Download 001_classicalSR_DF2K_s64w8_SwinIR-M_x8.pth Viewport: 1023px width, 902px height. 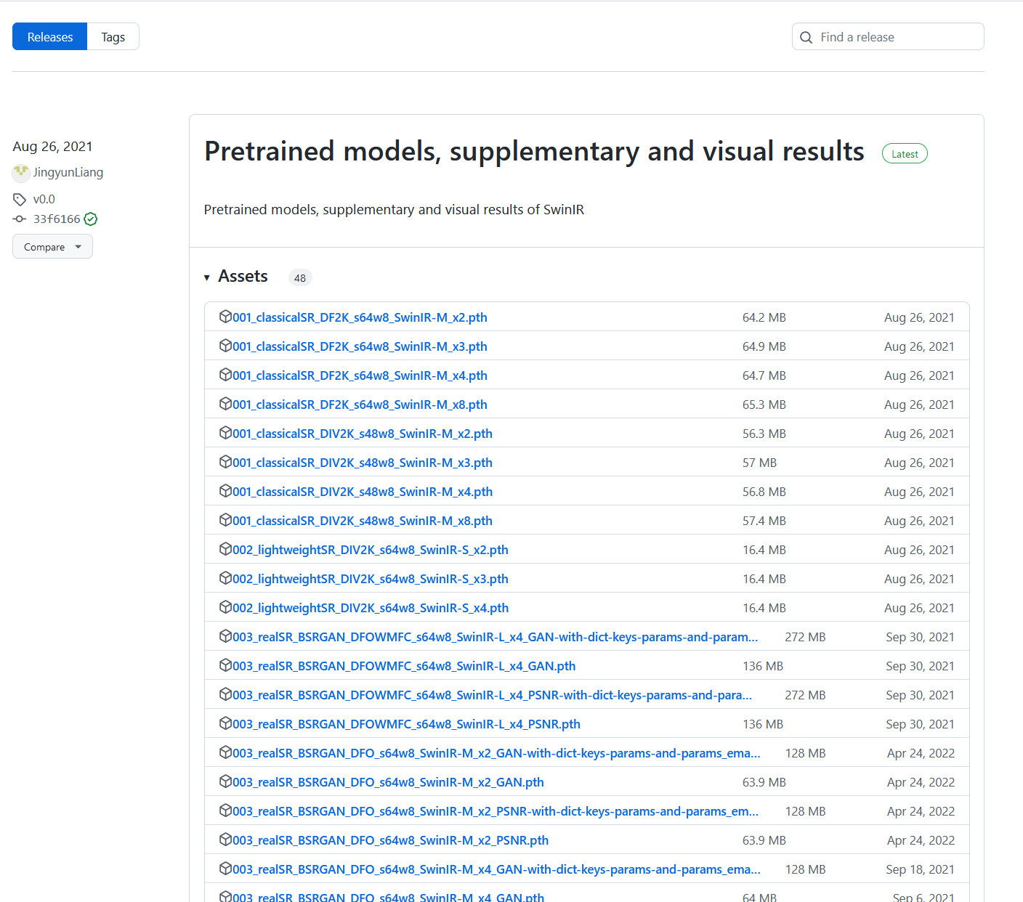tap(360, 405)
